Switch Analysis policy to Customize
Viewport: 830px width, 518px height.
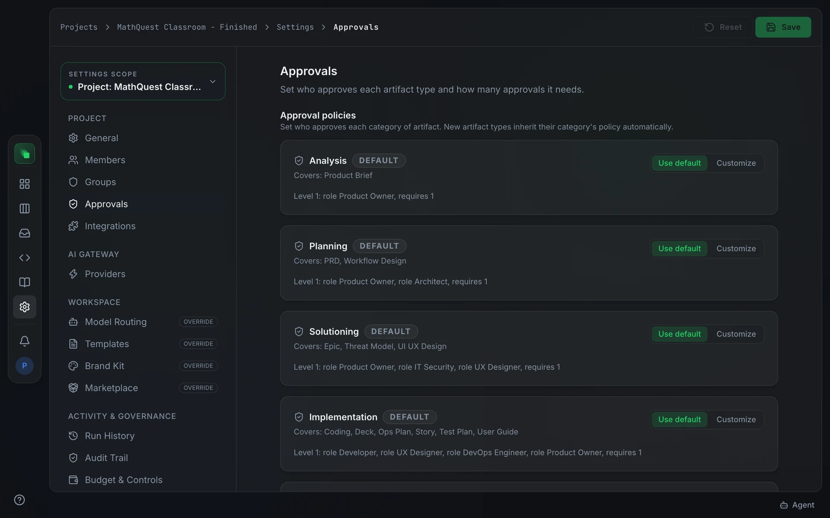point(736,163)
